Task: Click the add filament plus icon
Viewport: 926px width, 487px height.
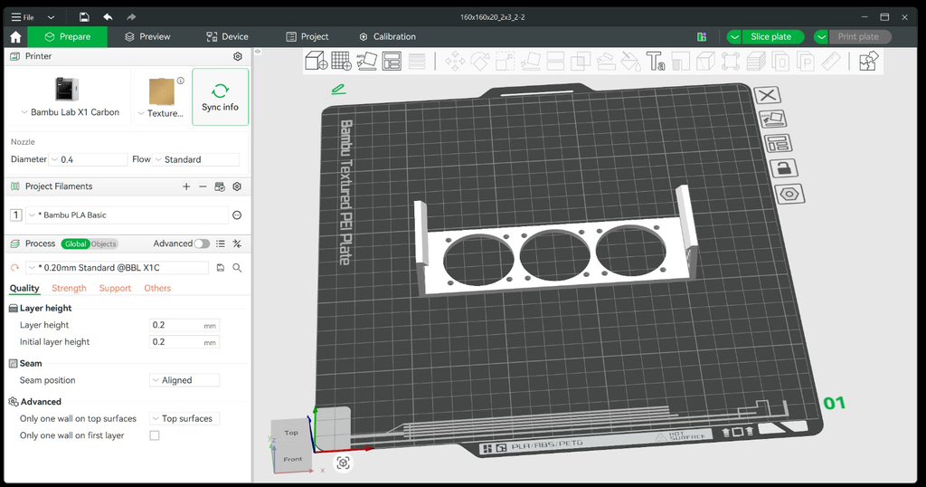Action: tap(186, 186)
